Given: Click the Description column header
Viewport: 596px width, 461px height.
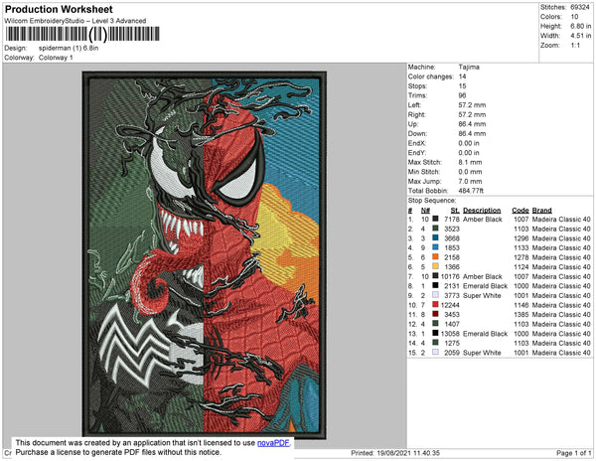Looking at the screenshot, I should point(482,211).
